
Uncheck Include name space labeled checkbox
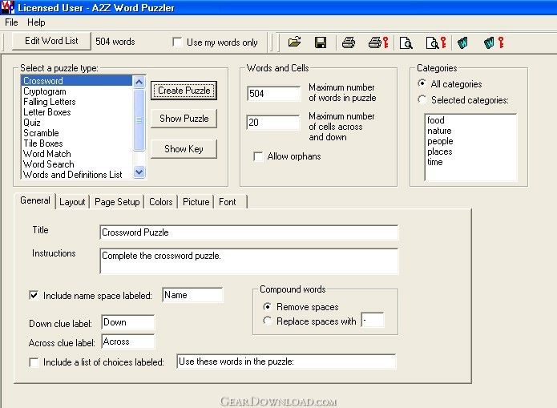tap(34, 295)
